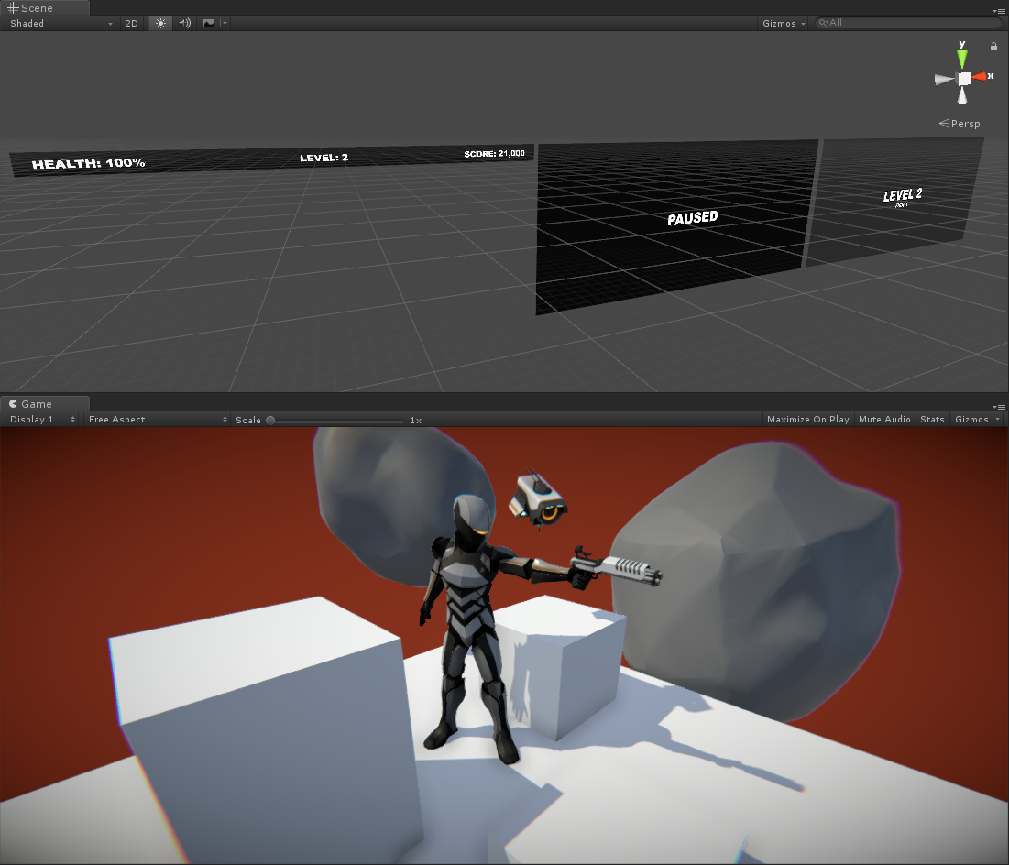Click the red X axis gizmo cone
This screenshot has height=865, width=1009.
982,77
